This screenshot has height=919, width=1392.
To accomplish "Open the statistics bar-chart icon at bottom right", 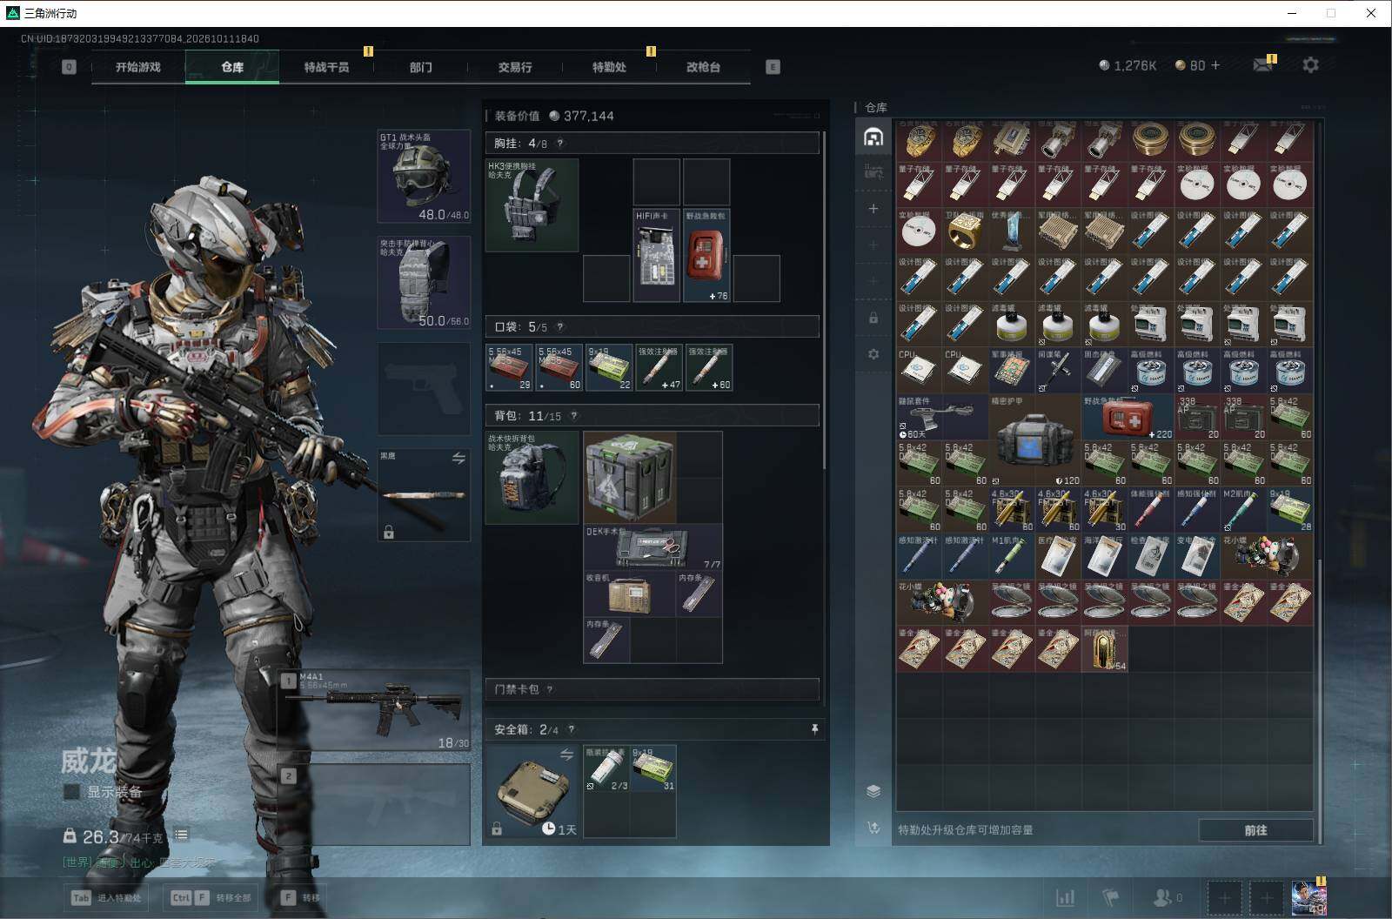I will (1065, 897).
